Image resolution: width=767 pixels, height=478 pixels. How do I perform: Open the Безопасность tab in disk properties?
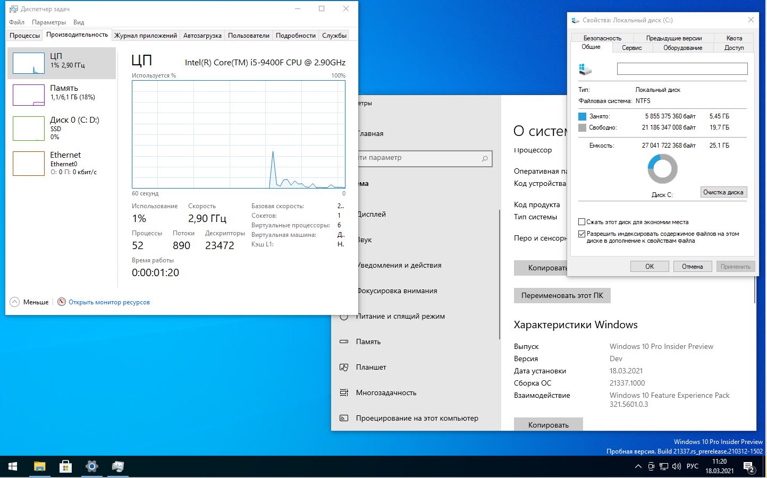pos(602,38)
